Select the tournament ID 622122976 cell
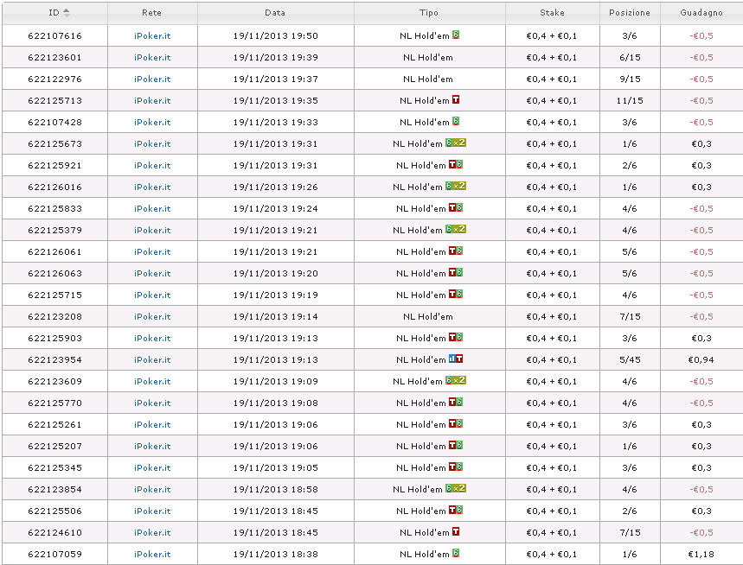The image size is (743, 565). click(x=55, y=79)
